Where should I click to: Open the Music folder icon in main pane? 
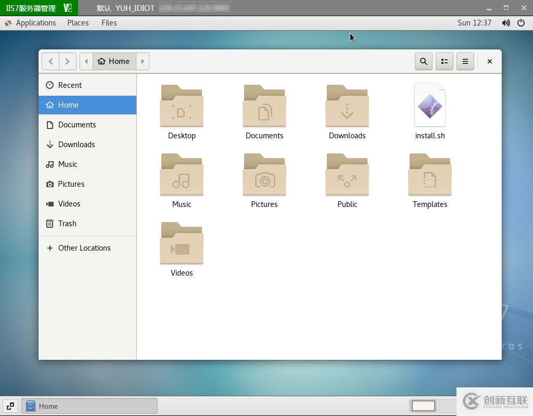(x=182, y=175)
